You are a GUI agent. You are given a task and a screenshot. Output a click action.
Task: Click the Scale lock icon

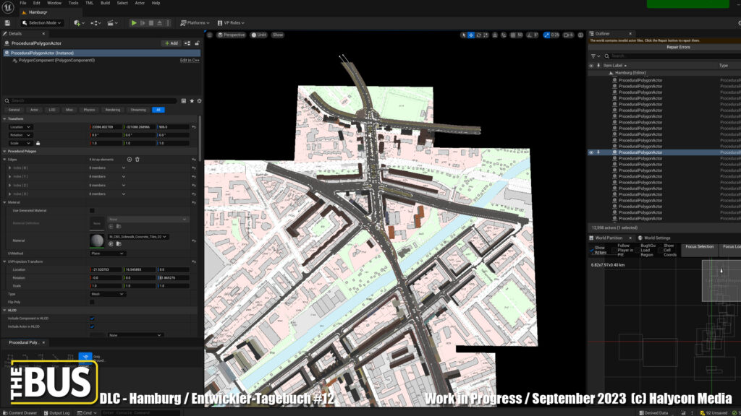click(x=38, y=143)
